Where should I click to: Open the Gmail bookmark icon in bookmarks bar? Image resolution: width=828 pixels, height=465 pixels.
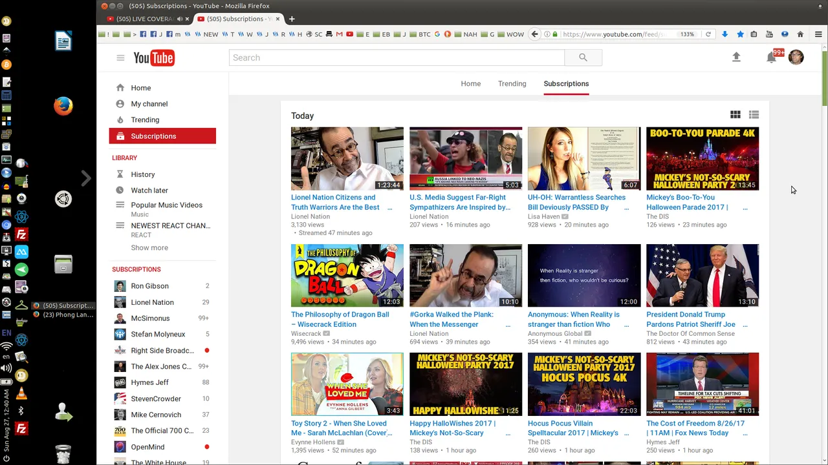pos(339,34)
